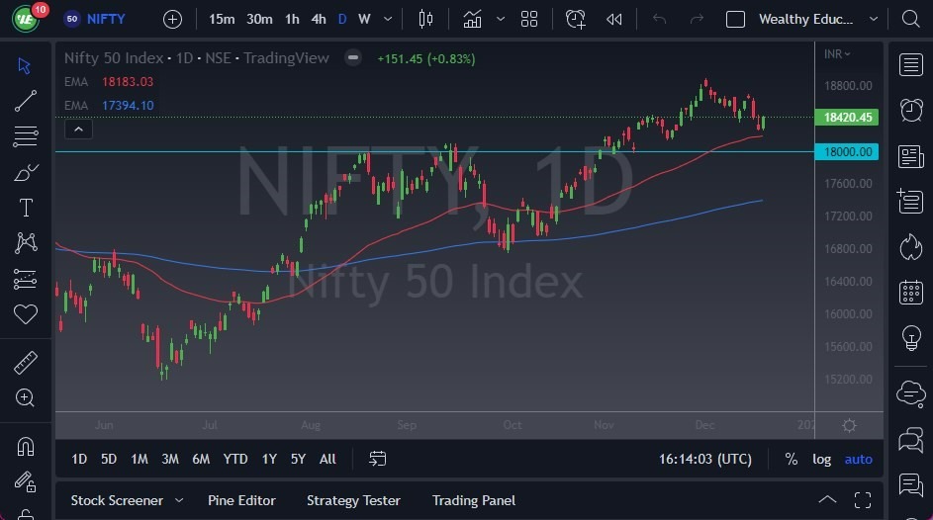Set the range to 6M
Viewport: 933px width, 520px height.
201,459
